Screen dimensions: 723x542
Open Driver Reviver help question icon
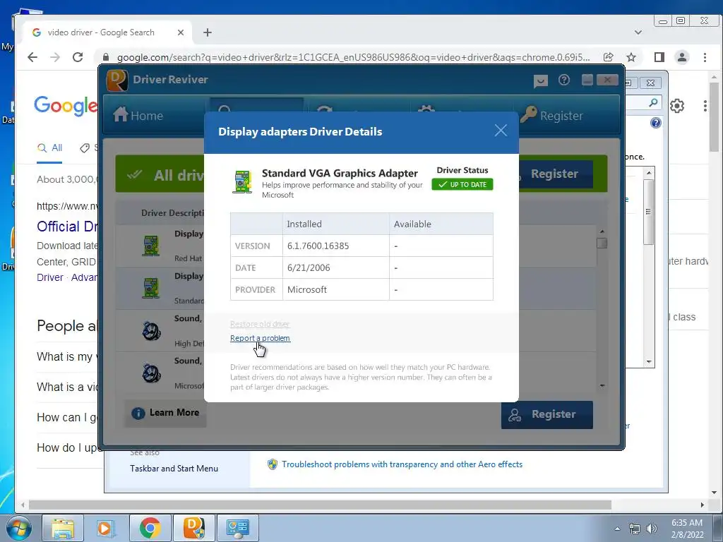coord(564,80)
